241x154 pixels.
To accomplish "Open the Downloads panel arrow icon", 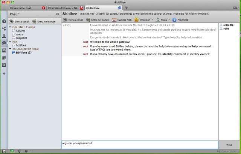I will point(4,65).
